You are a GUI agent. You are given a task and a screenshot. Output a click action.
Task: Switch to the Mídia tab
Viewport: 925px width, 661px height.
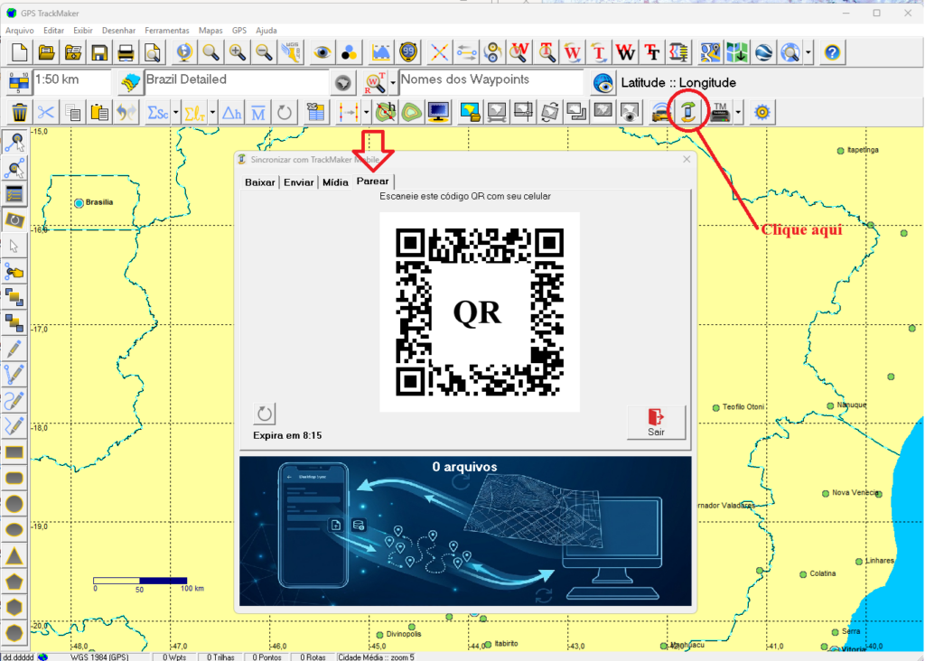click(335, 182)
